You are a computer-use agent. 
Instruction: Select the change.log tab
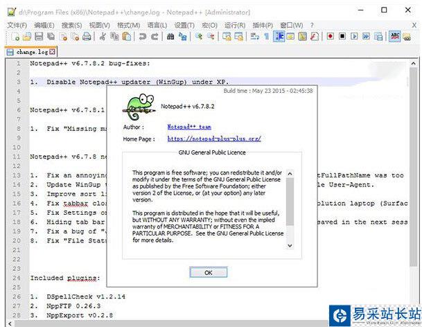pyautogui.click(x=31, y=52)
